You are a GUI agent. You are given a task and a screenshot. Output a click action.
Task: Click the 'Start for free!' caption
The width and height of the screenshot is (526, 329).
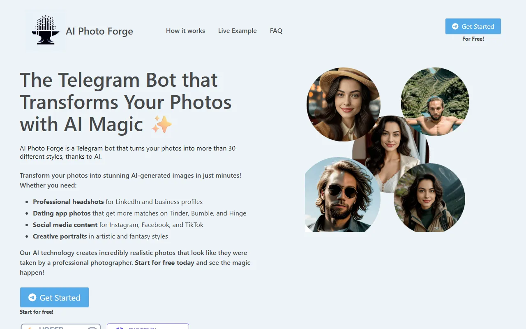37,312
